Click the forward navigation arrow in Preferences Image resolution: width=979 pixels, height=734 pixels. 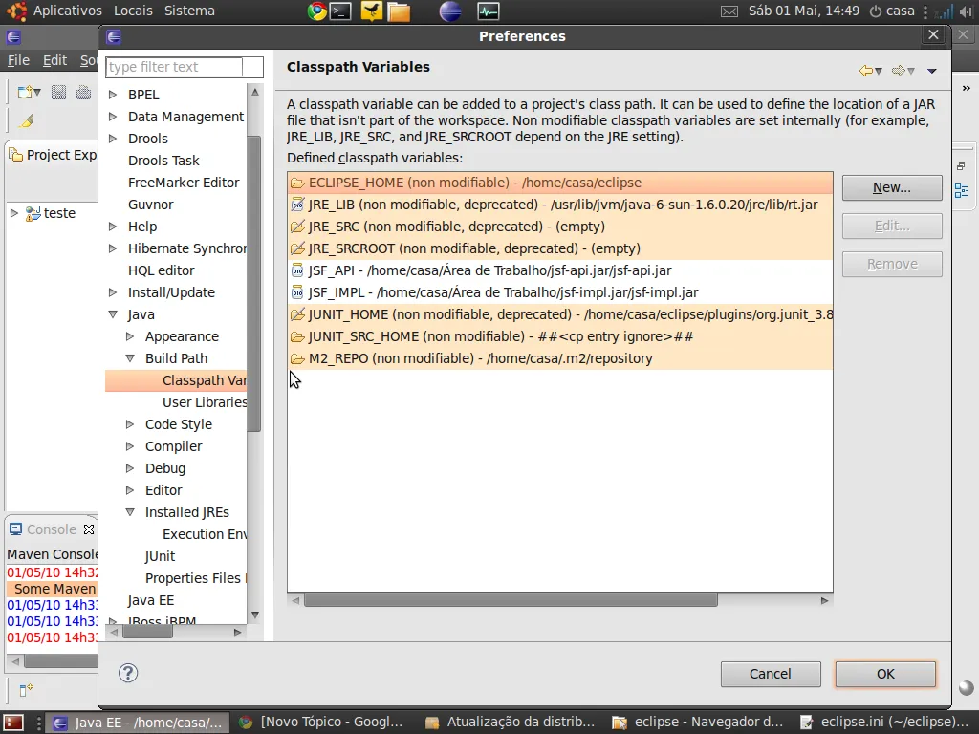point(899,71)
